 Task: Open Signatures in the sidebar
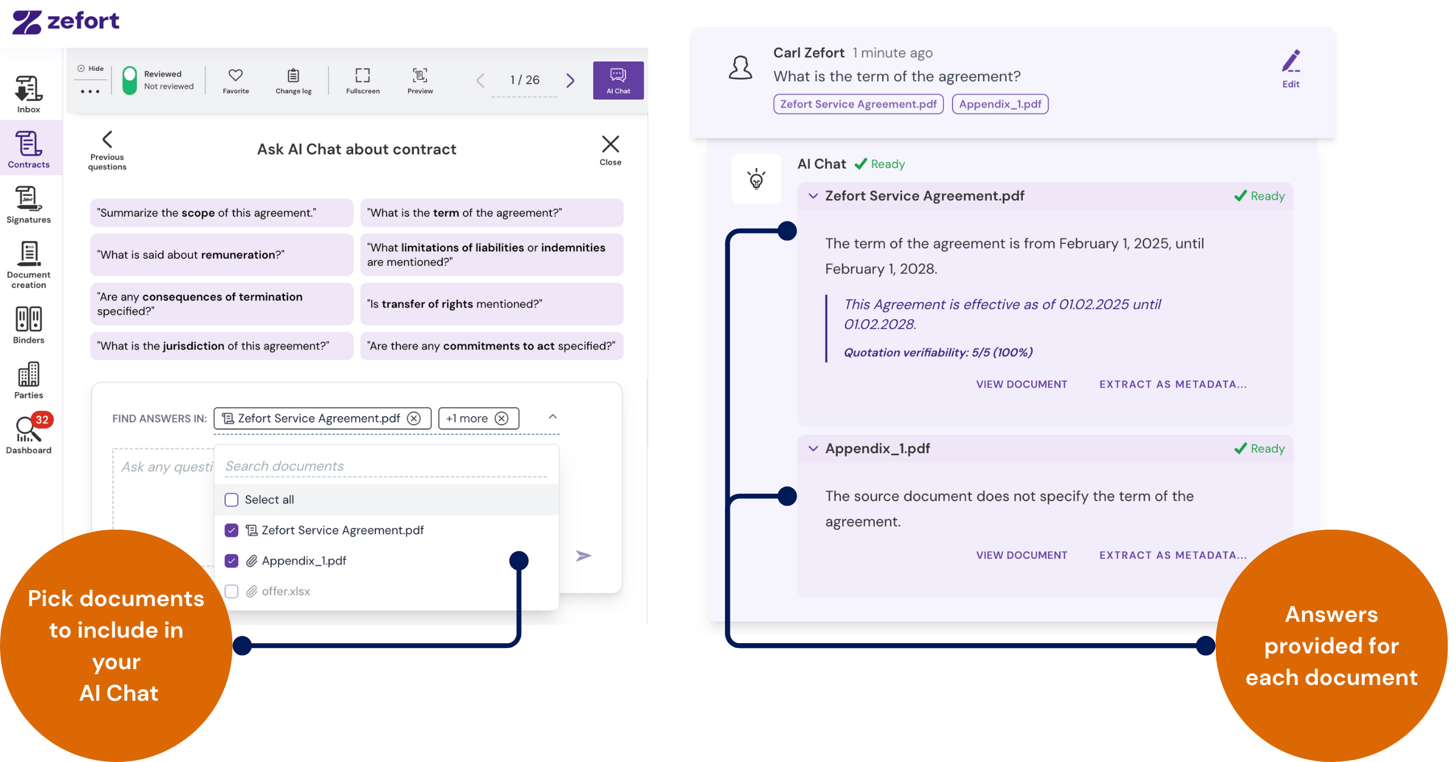pos(29,204)
